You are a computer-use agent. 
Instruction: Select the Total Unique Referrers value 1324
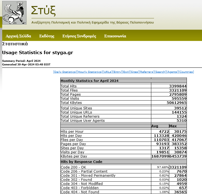(182, 116)
